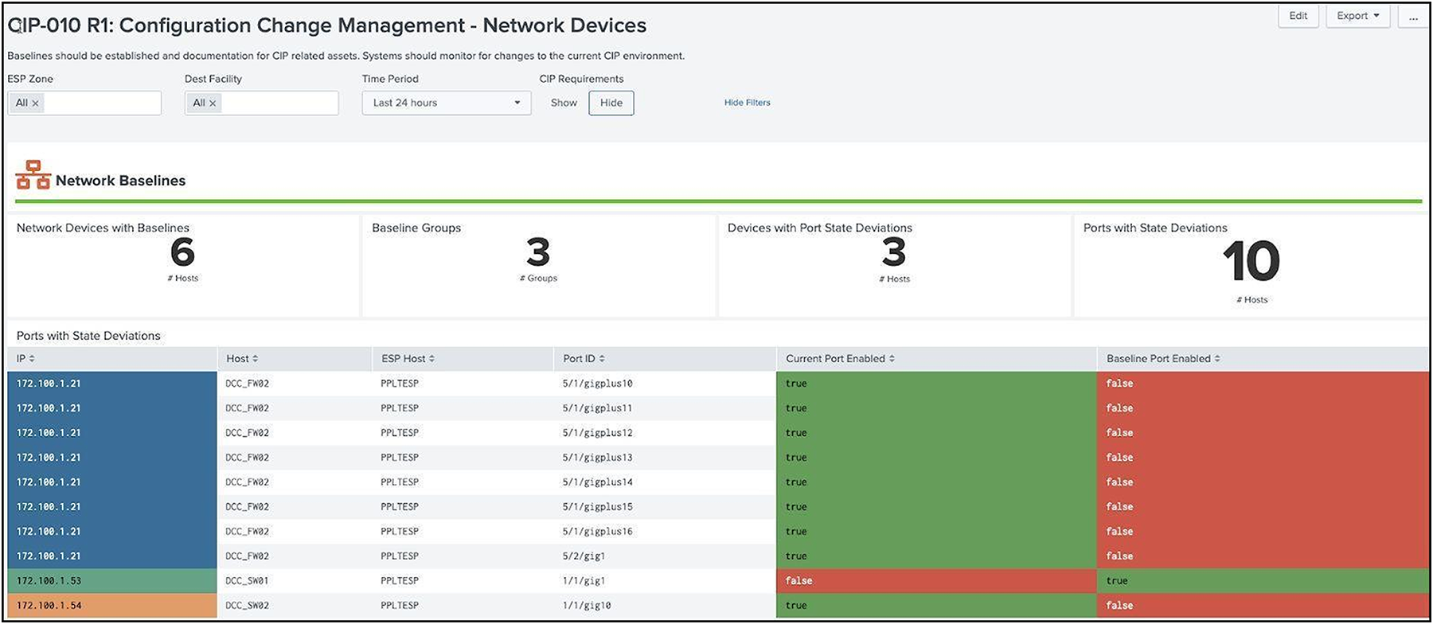Click port ID 5/1/gigplus12
Viewport: 1433px width, 624px height.
tap(598, 433)
